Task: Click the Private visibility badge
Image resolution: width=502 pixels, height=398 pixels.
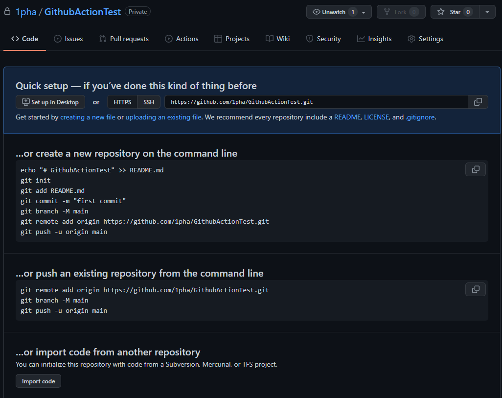Action: click(137, 12)
